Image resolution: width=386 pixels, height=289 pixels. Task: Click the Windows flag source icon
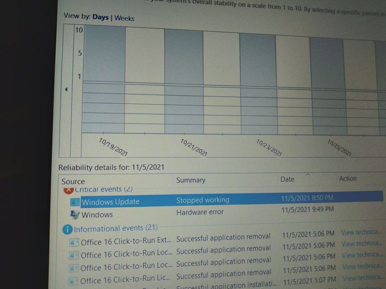(75, 215)
